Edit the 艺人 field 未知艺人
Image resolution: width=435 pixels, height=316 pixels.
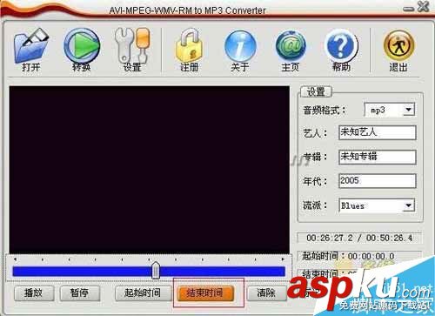(377, 132)
